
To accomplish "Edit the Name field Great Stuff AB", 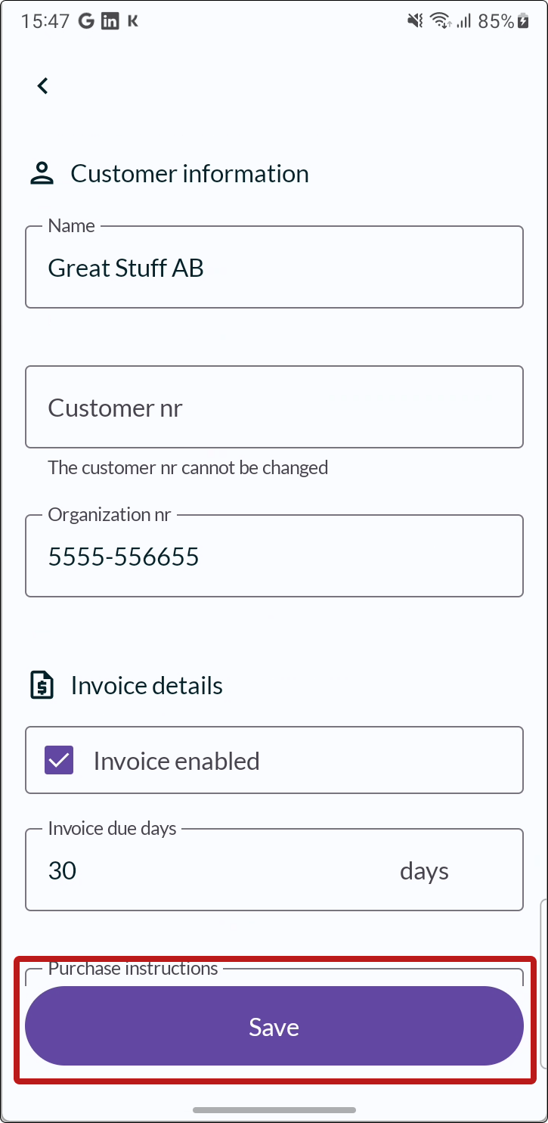I will coord(274,267).
